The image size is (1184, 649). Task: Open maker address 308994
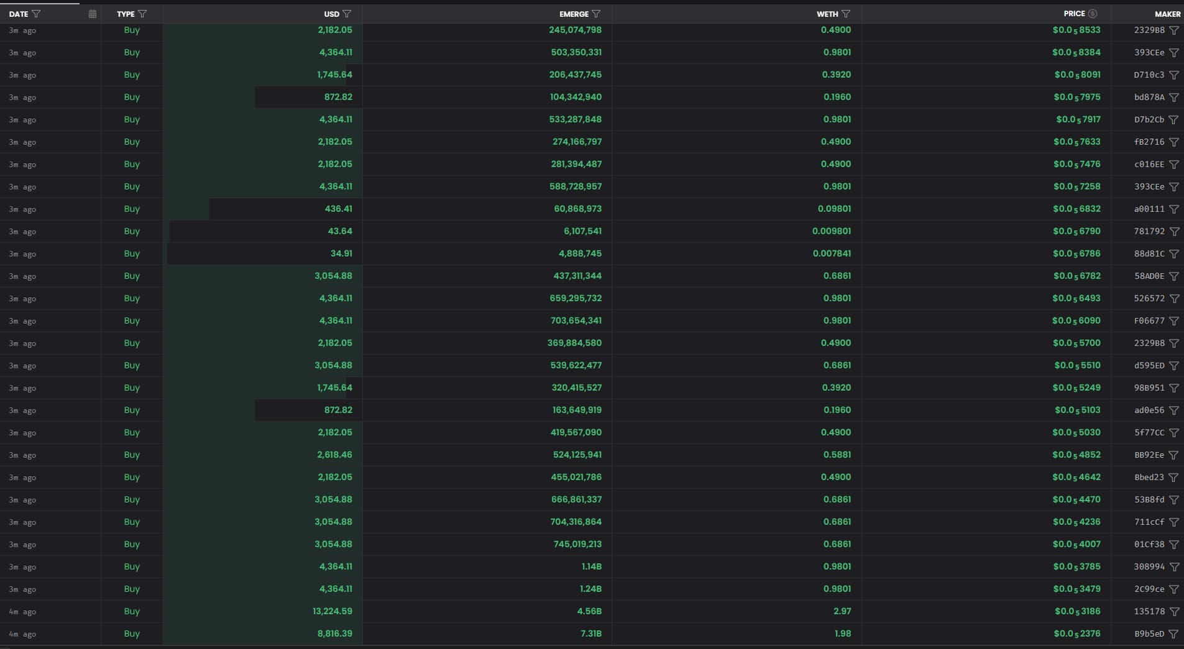[x=1149, y=567]
